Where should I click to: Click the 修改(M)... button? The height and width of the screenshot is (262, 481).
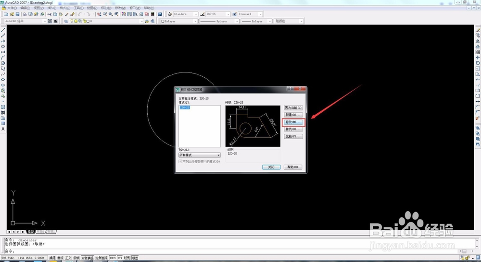click(293, 122)
